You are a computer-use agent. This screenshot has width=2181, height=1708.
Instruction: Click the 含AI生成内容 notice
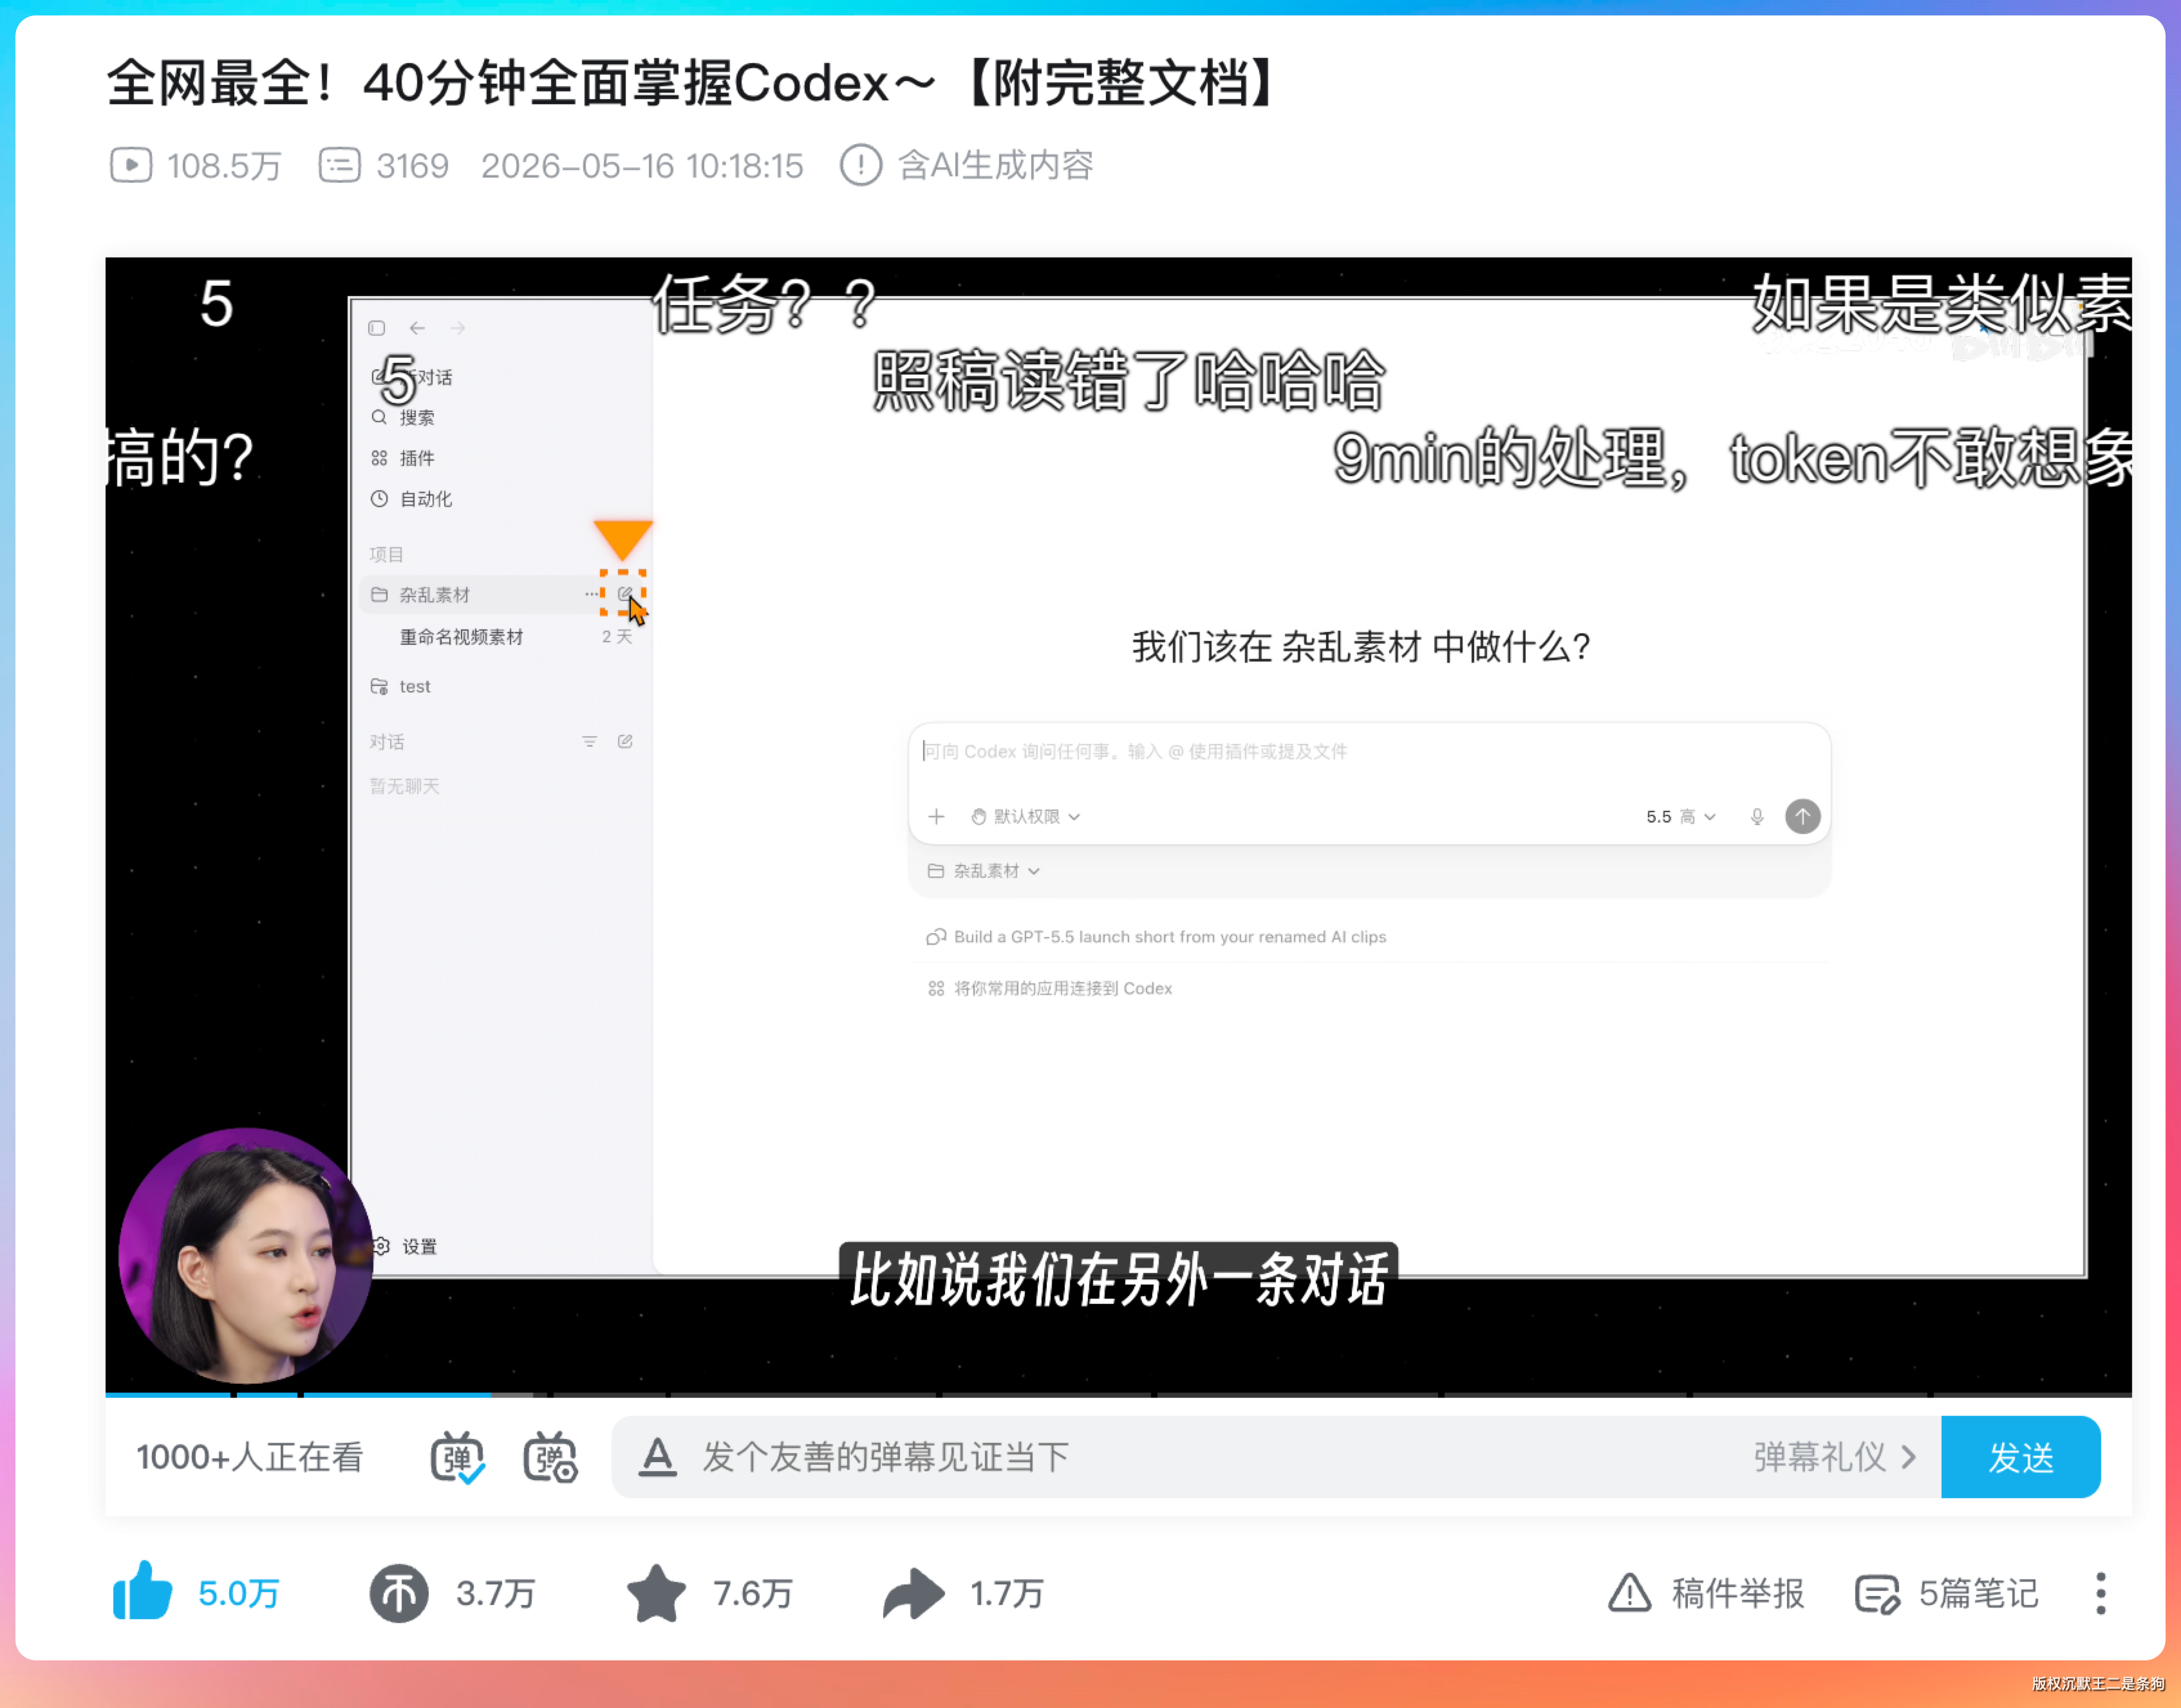967,165
